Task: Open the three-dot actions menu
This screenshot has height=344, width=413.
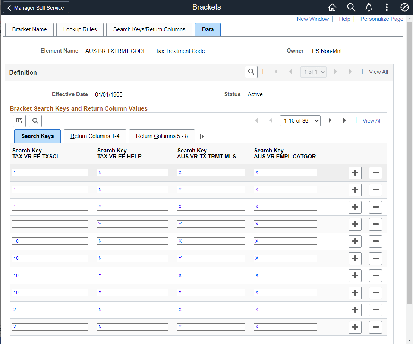Action: pyautogui.click(x=387, y=7)
